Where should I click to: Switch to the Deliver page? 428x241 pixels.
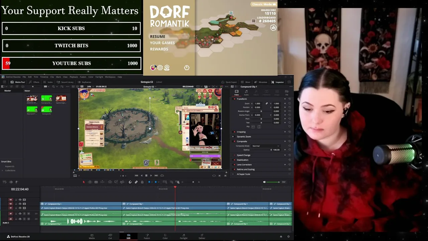(202, 236)
